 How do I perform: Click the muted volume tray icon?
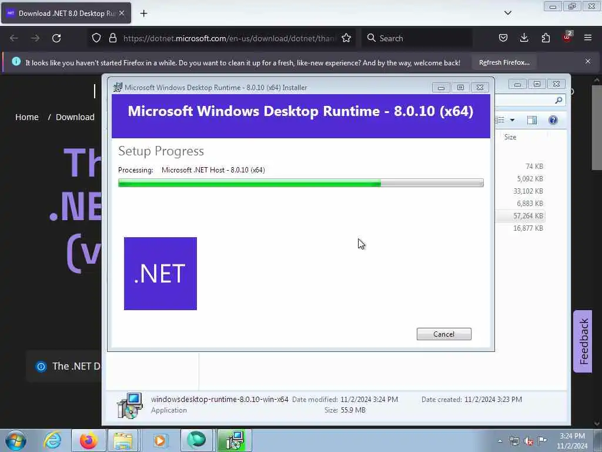pos(529,441)
